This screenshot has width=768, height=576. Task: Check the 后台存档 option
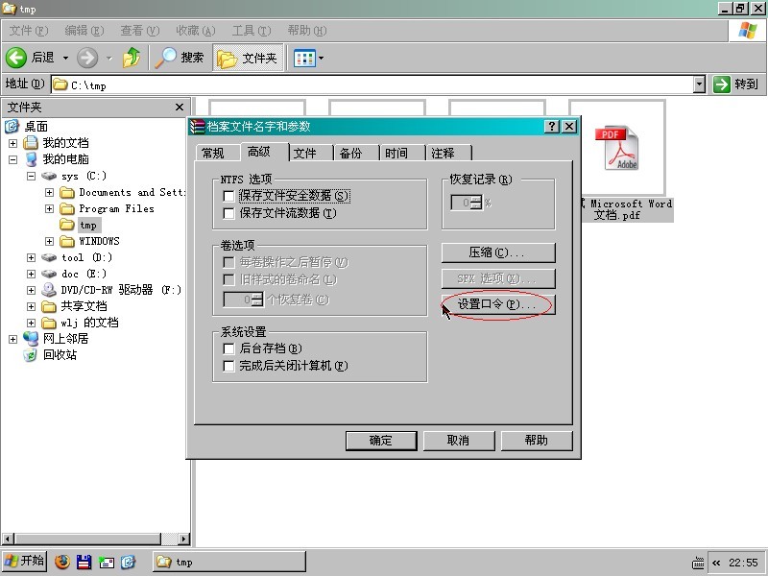pyautogui.click(x=228, y=348)
